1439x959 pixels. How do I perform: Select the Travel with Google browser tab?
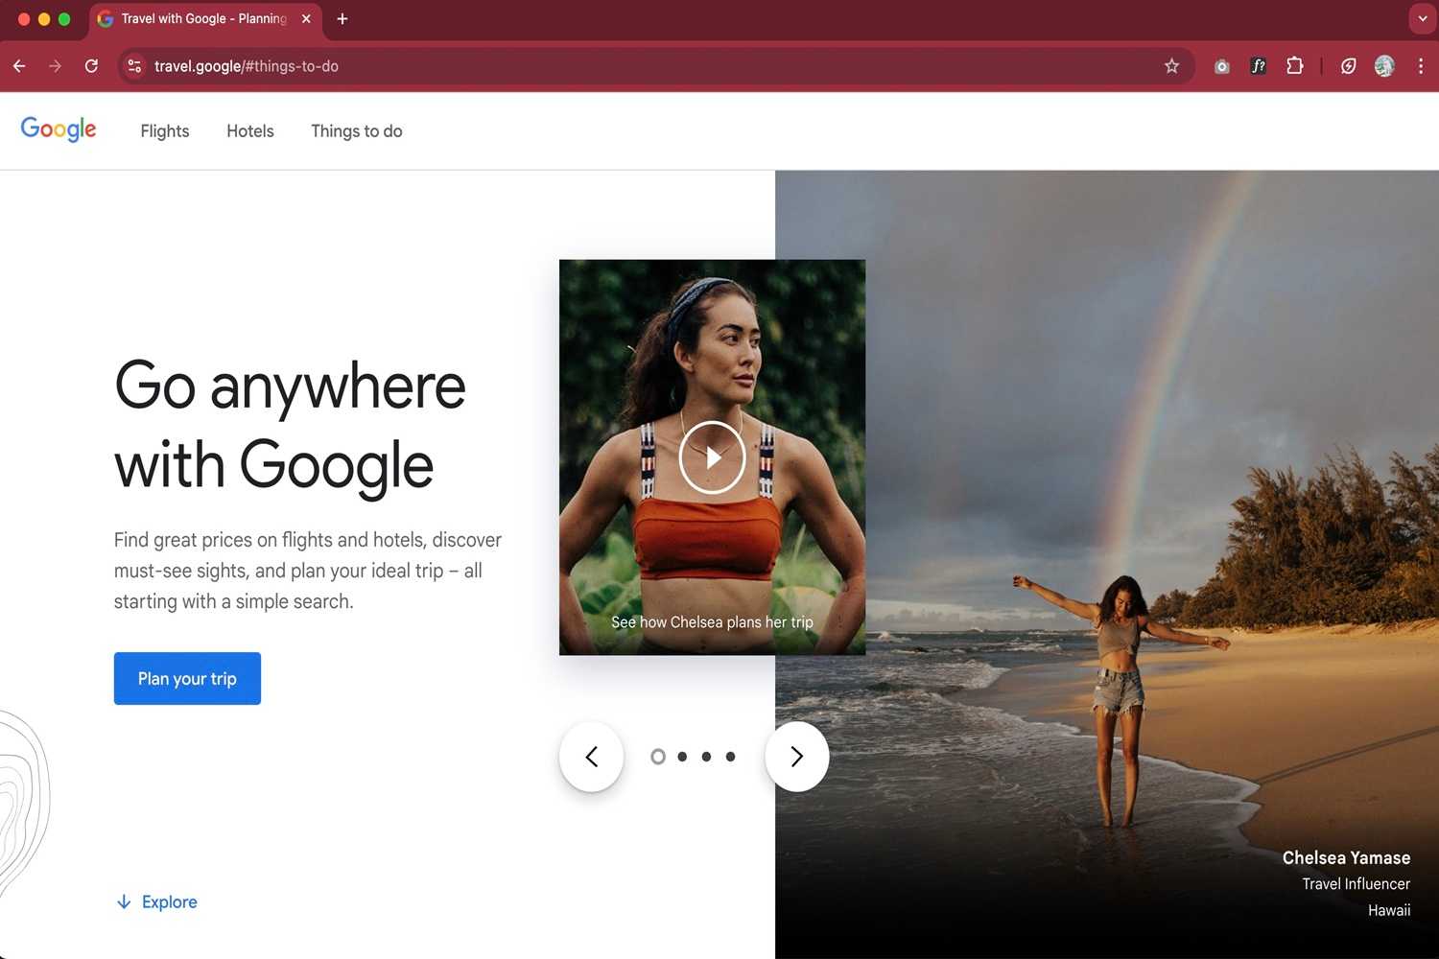tap(205, 19)
